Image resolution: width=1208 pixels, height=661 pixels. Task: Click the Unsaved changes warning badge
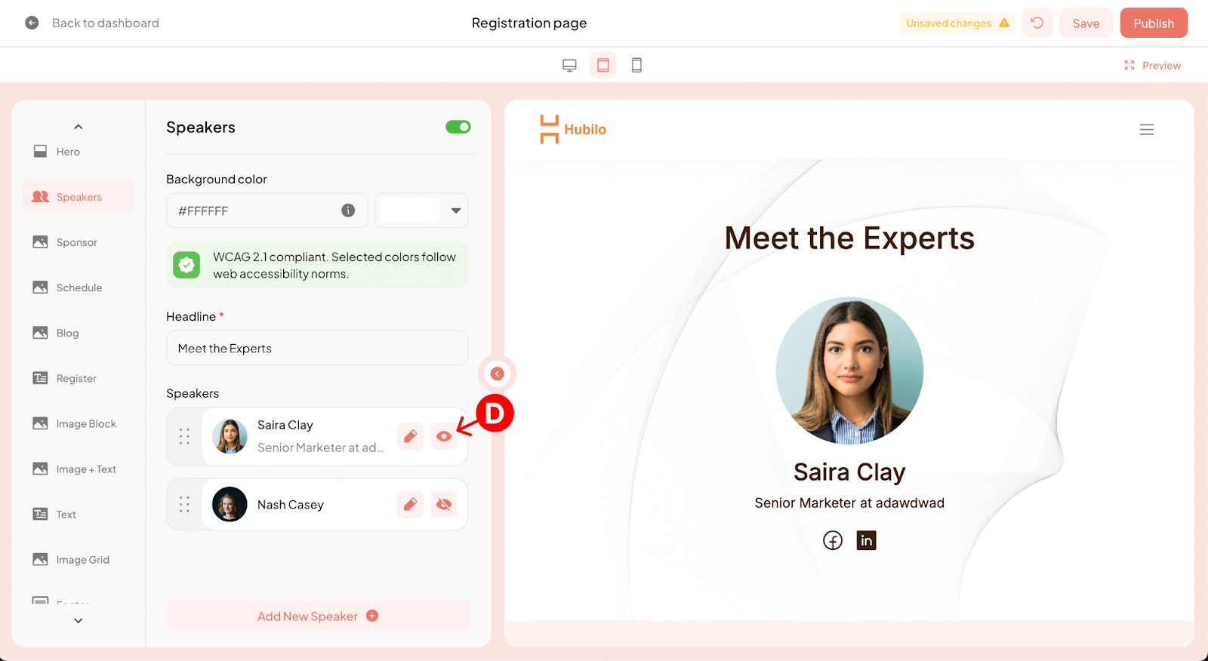point(957,23)
